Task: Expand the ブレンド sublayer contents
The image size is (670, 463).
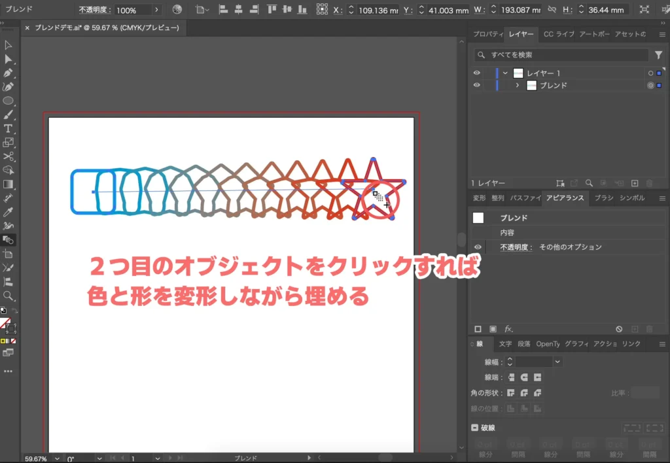Action: [517, 85]
